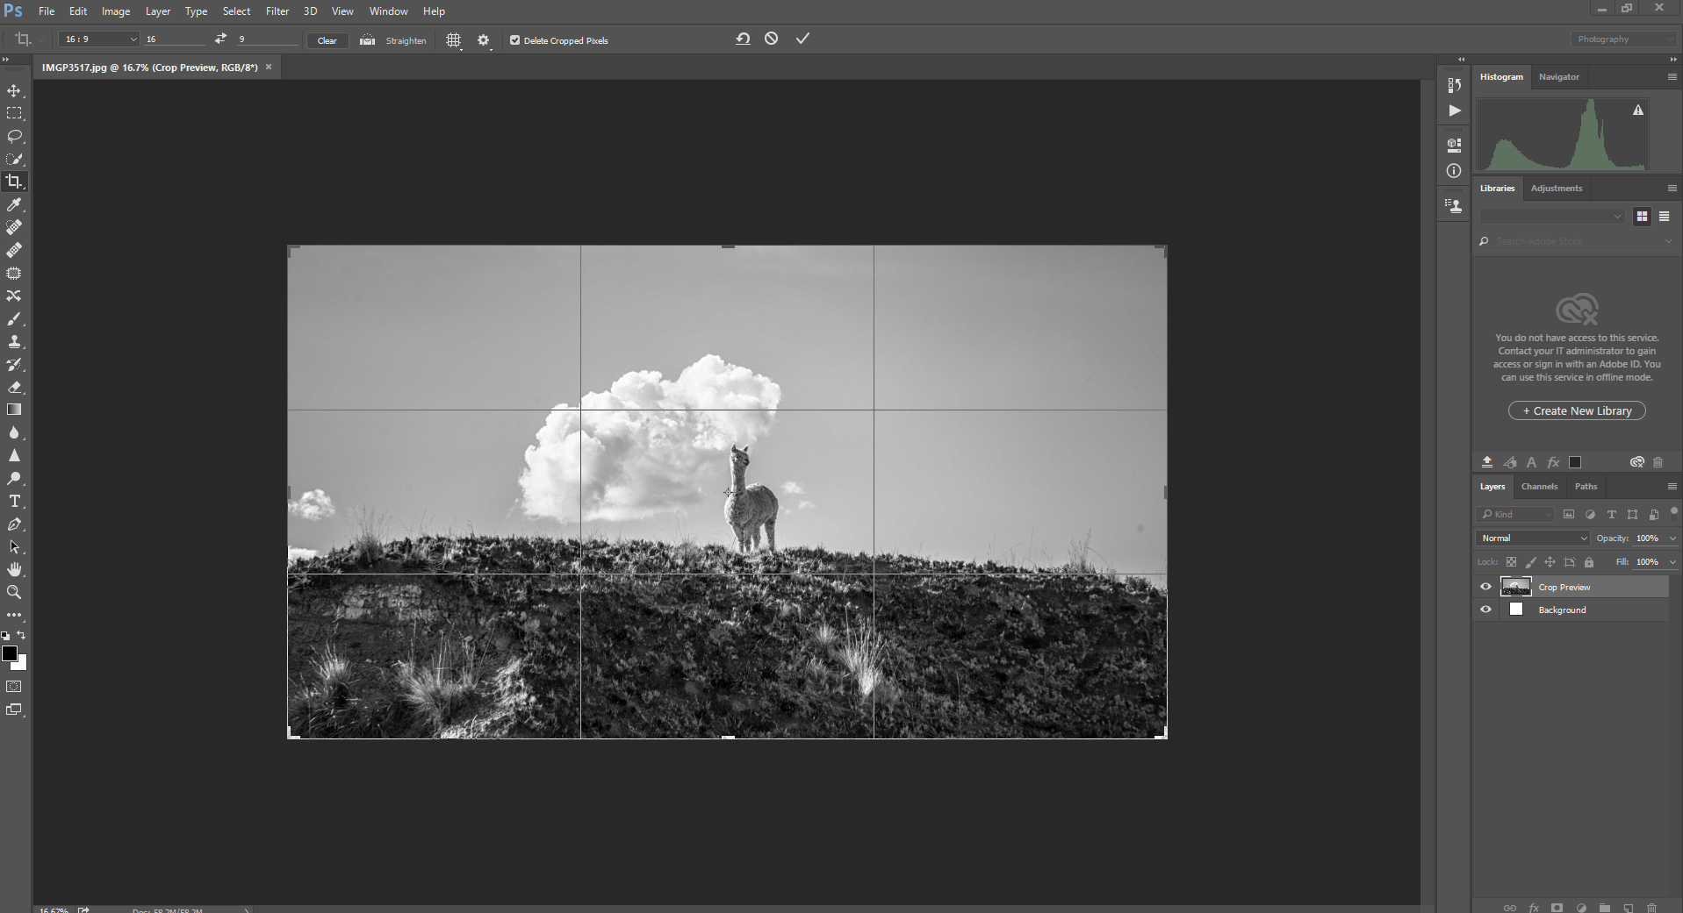Hide the Background layer

(x=1485, y=610)
